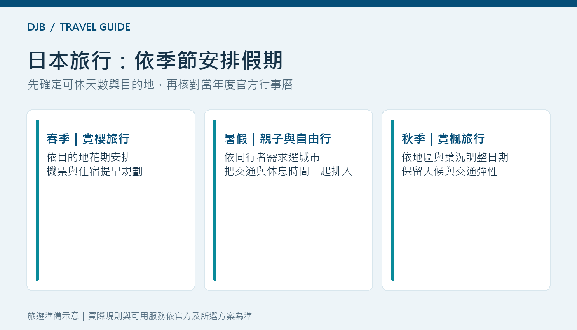Screen dimensions: 577x330
Task: Click the line 依目的地花期安排
Action: pyautogui.click(x=89, y=157)
